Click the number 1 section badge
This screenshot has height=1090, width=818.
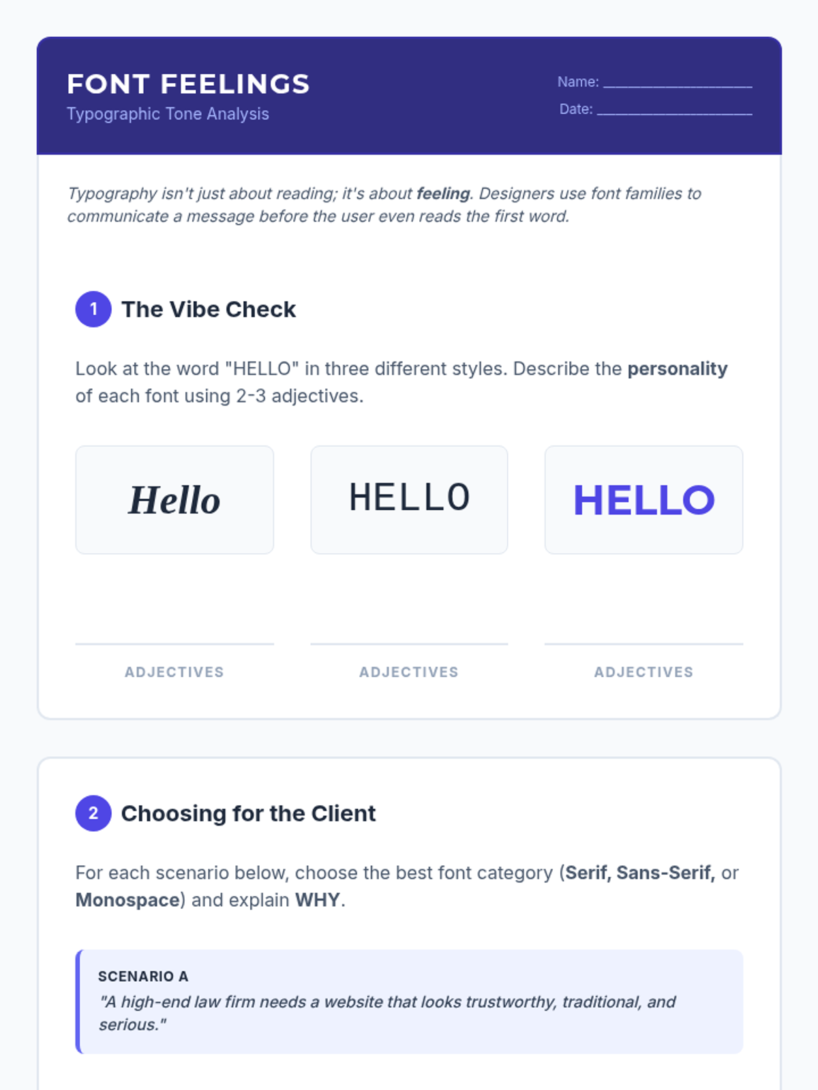(x=93, y=309)
